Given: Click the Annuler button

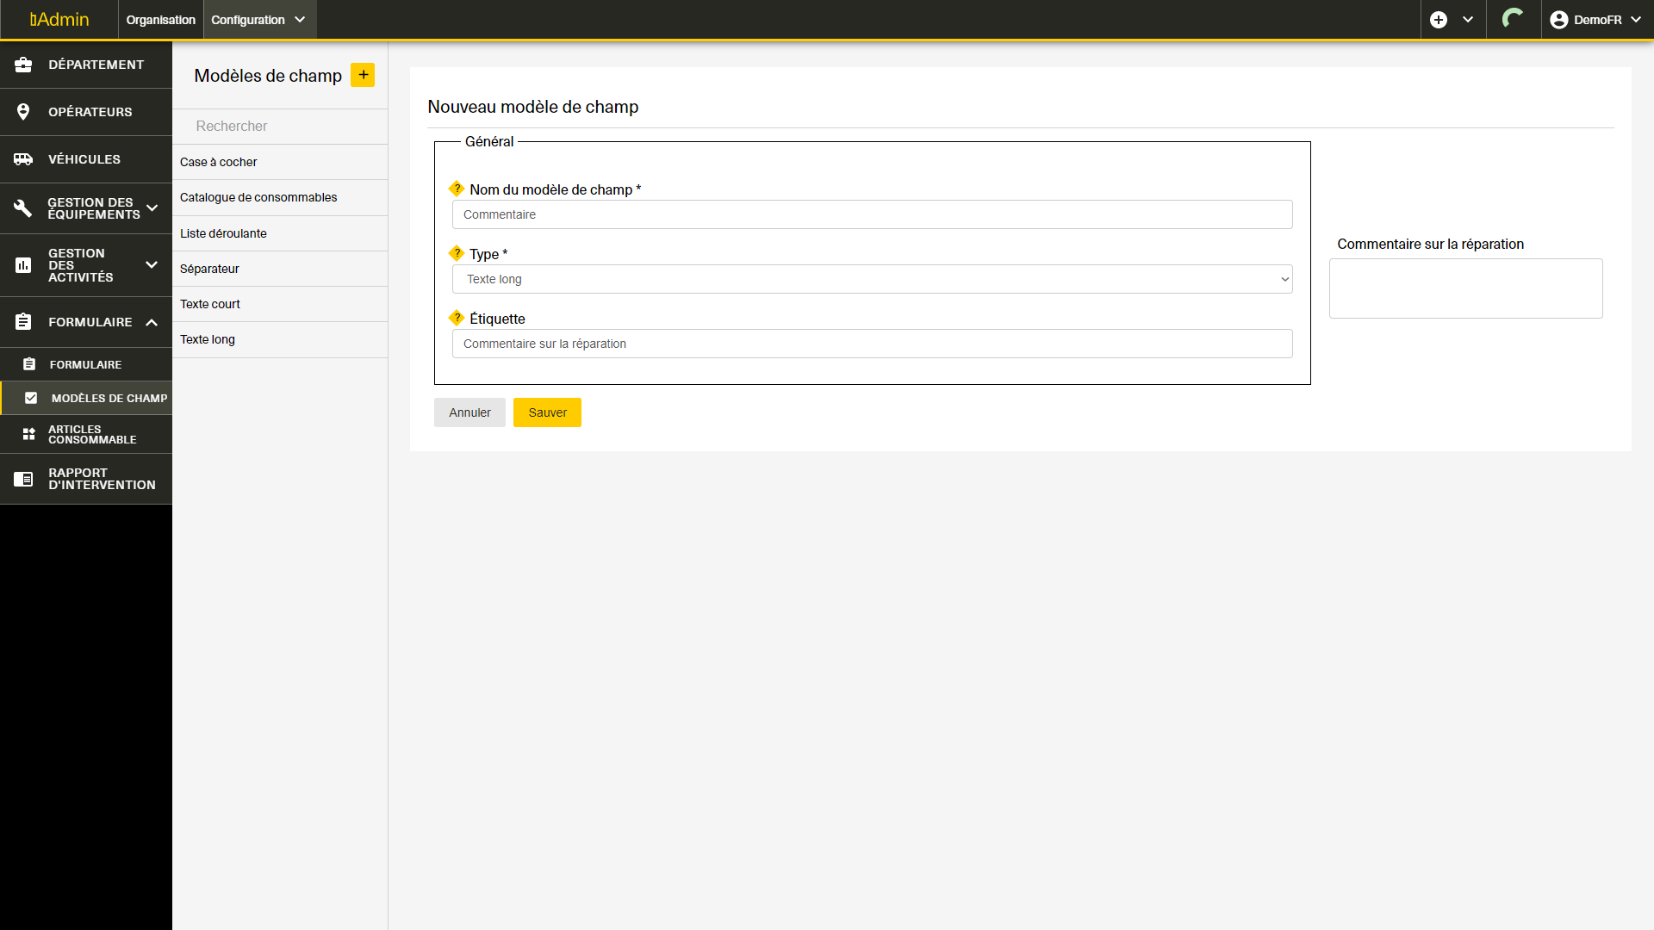Looking at the screenshot, I should (x=469, y=412).
